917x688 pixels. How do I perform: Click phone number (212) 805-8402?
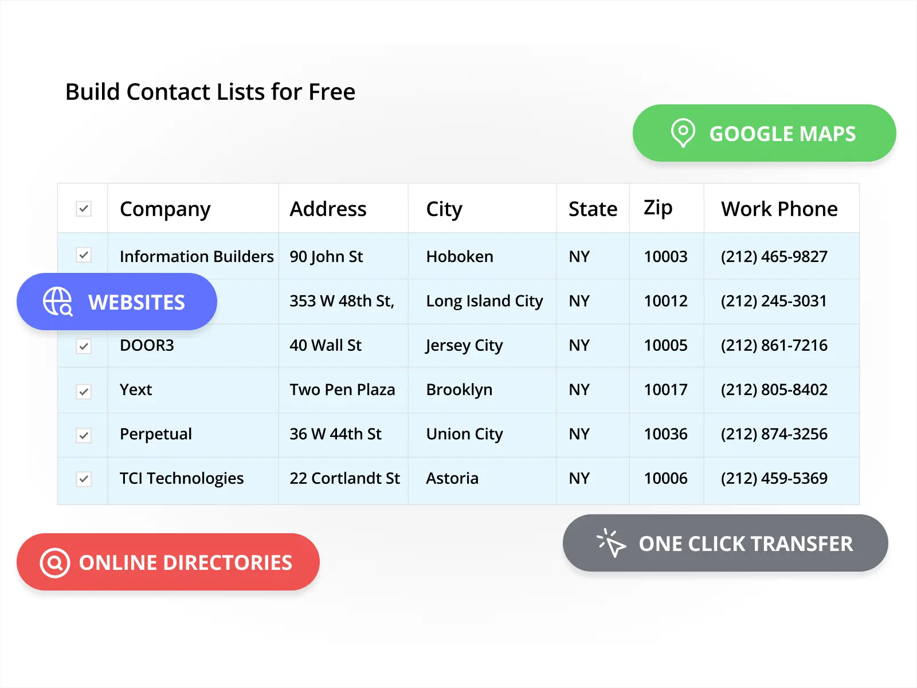[774, 389]
